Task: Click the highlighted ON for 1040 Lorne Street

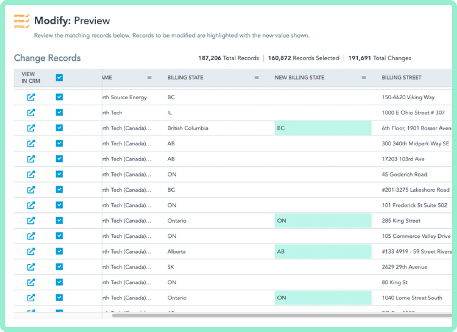Action: 323,298
